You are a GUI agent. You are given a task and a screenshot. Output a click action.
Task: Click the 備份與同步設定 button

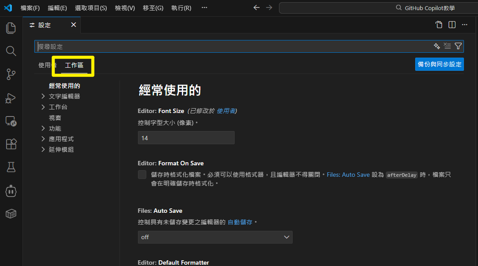tap(439, 64)
